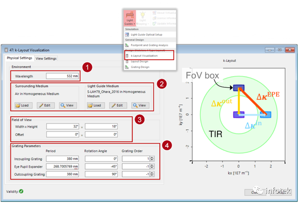Edit the Surrounding Medium
The width and height of the screenshot is (300, 203).
tap(46, 105)
